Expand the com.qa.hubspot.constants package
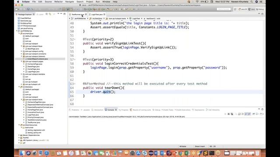 pos(21,54)
